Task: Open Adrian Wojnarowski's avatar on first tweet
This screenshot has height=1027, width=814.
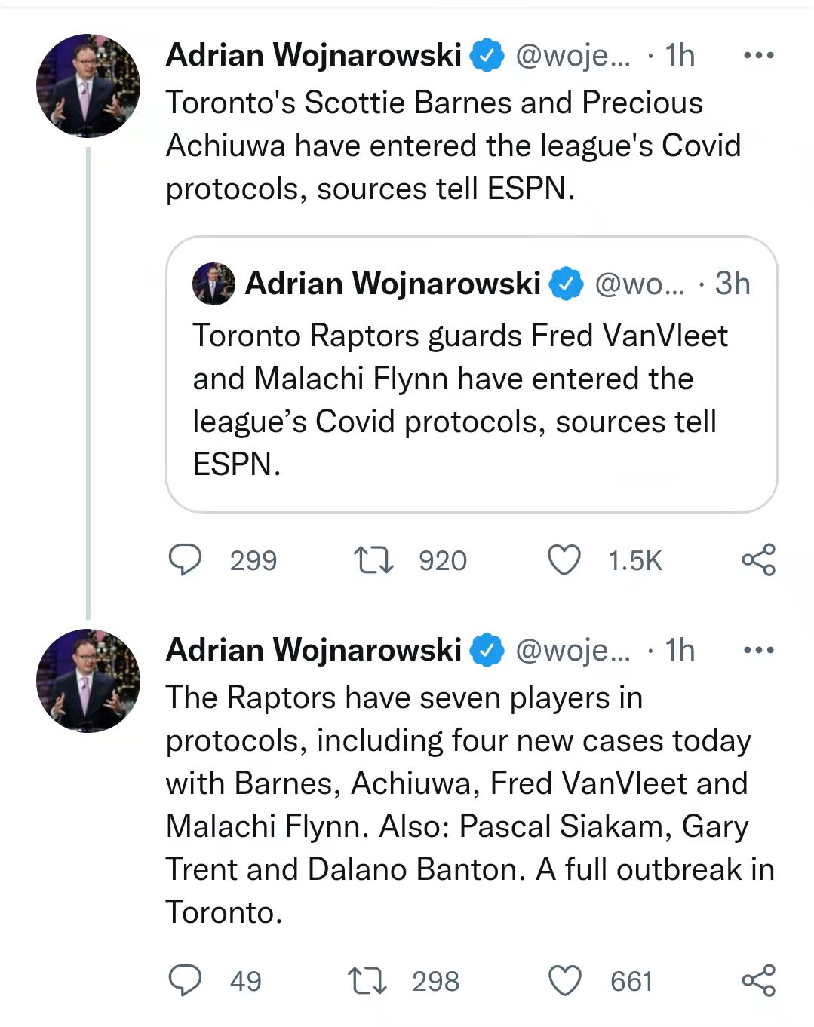Action: (x=88, y=86)
